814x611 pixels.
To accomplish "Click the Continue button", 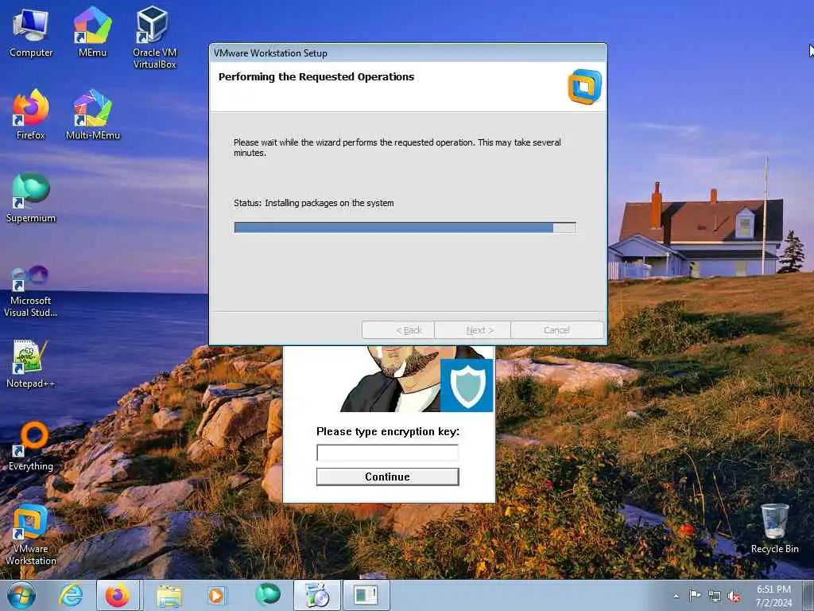I will tap(387, 477).
